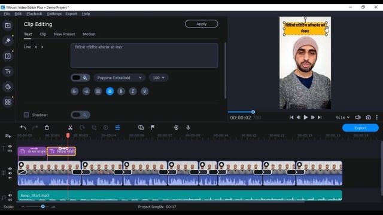
Task: Mute the Jump_Start.mp3 audio track
Action: tap(10, 195)
